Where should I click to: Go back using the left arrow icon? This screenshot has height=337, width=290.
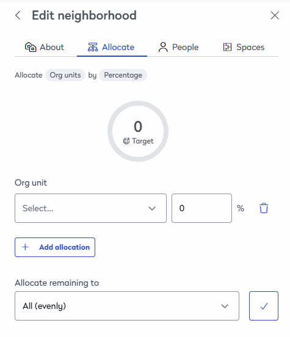point(18,15)
